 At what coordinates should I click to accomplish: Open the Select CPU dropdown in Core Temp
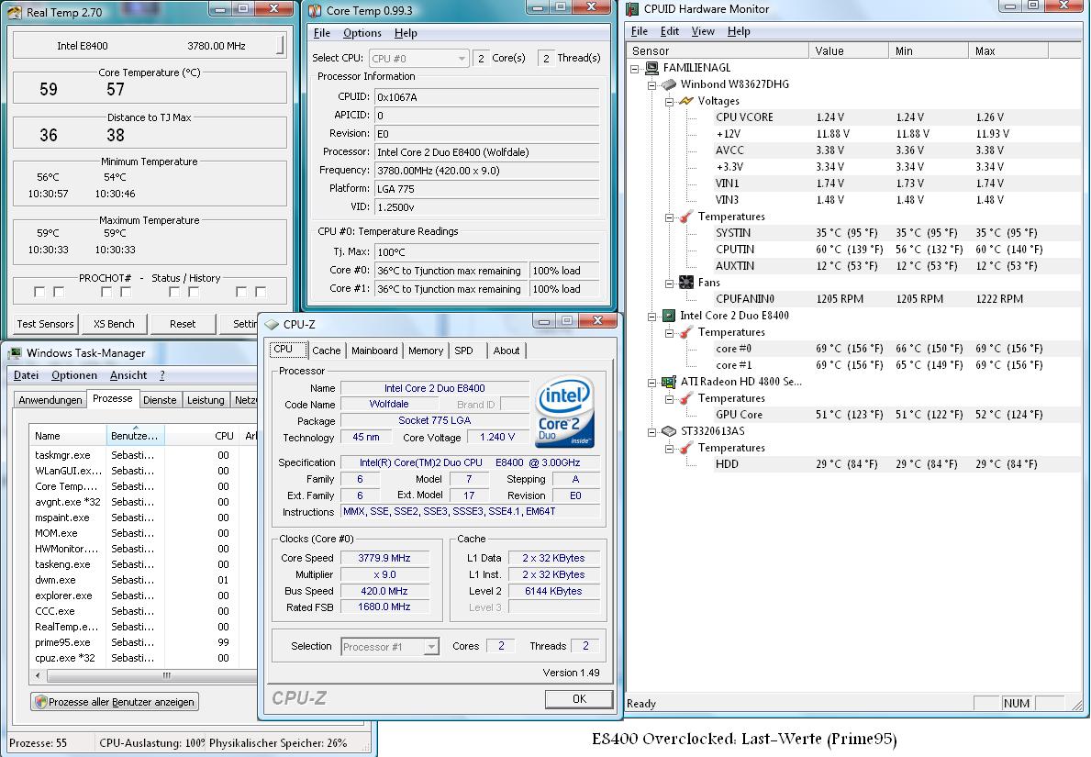pyautogui.click(x=418, y=59)
